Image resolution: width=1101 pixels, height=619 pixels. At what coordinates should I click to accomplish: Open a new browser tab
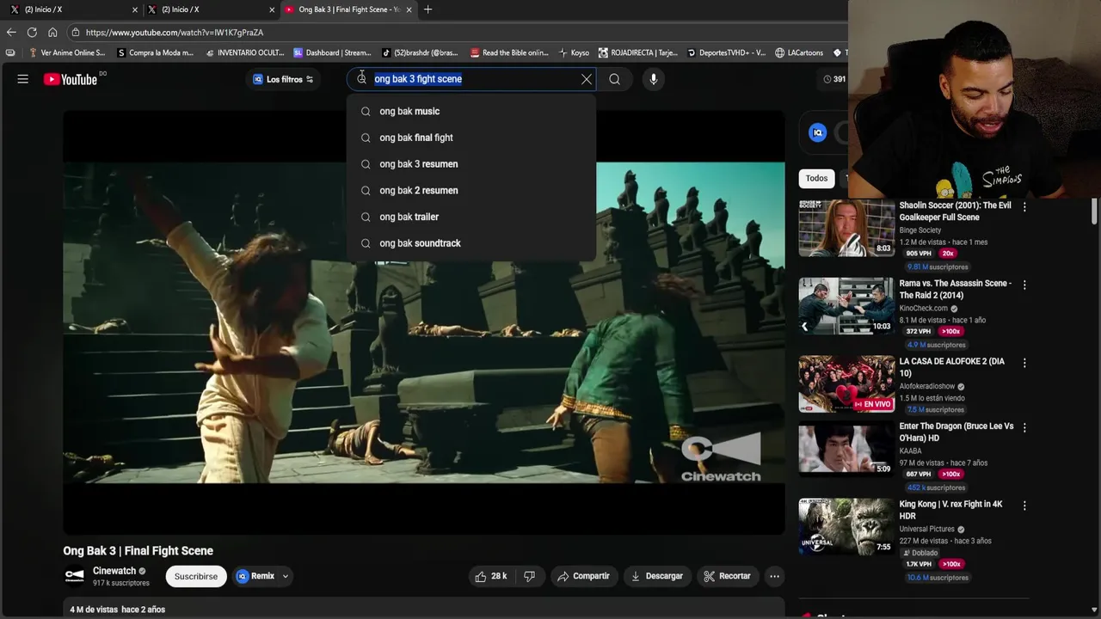click(x=428, y=9)
